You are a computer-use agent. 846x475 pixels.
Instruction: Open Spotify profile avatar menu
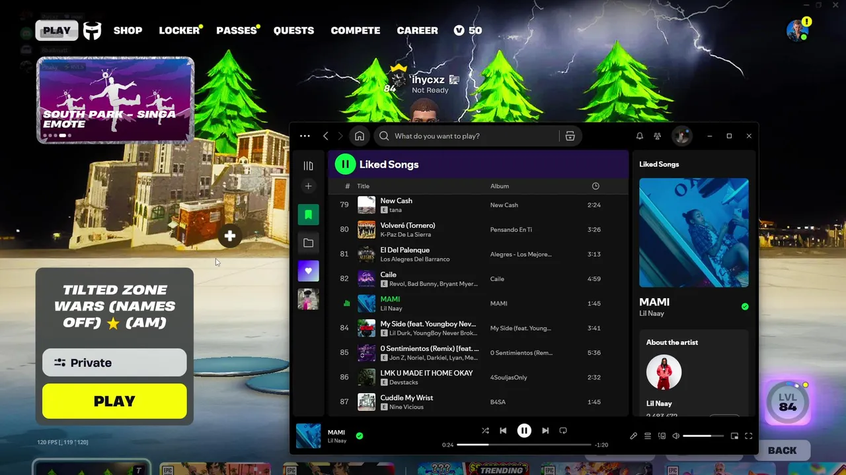[681, 136]
